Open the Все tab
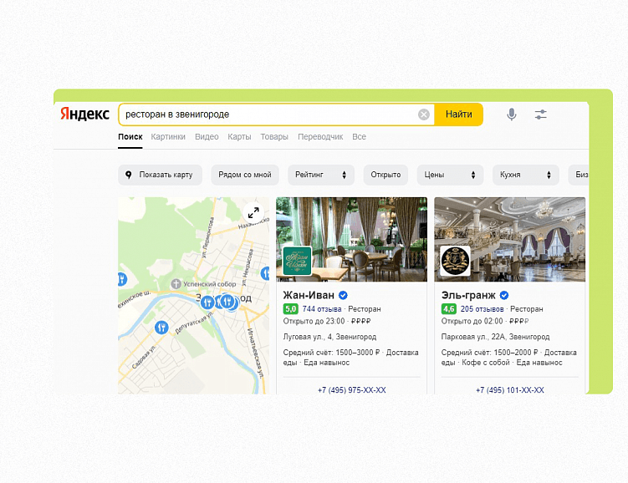The width and height of the screenshot is (628, 483). [360, 137]
